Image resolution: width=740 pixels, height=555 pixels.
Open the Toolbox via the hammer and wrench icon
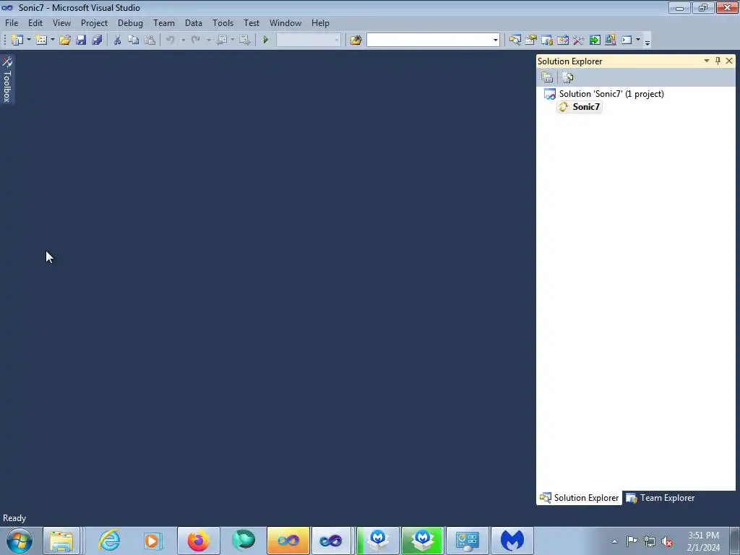coord(579,40)
